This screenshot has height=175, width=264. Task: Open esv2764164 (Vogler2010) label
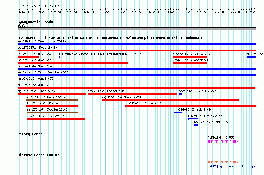[47, 109]
